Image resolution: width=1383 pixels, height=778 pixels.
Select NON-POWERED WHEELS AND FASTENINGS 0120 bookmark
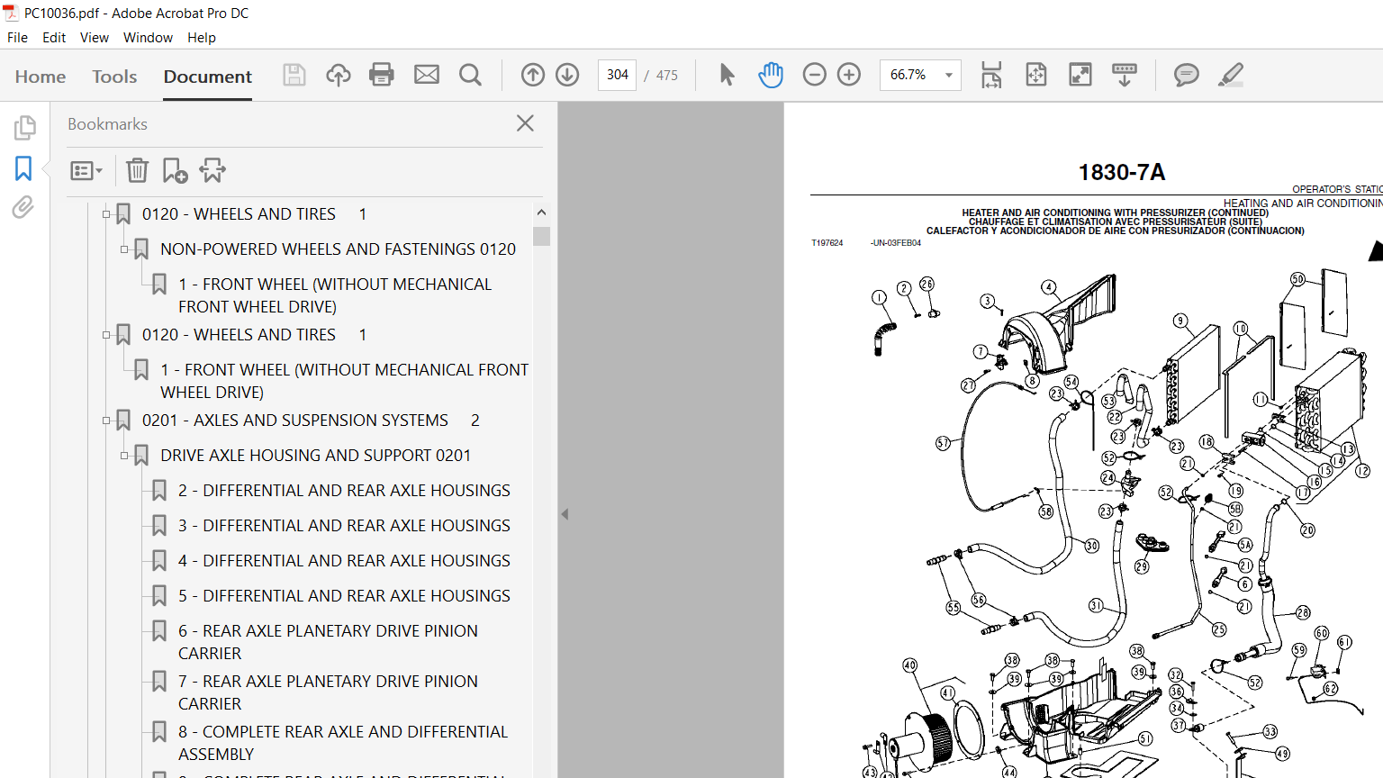pyautogui.click(x=338, y=249)
